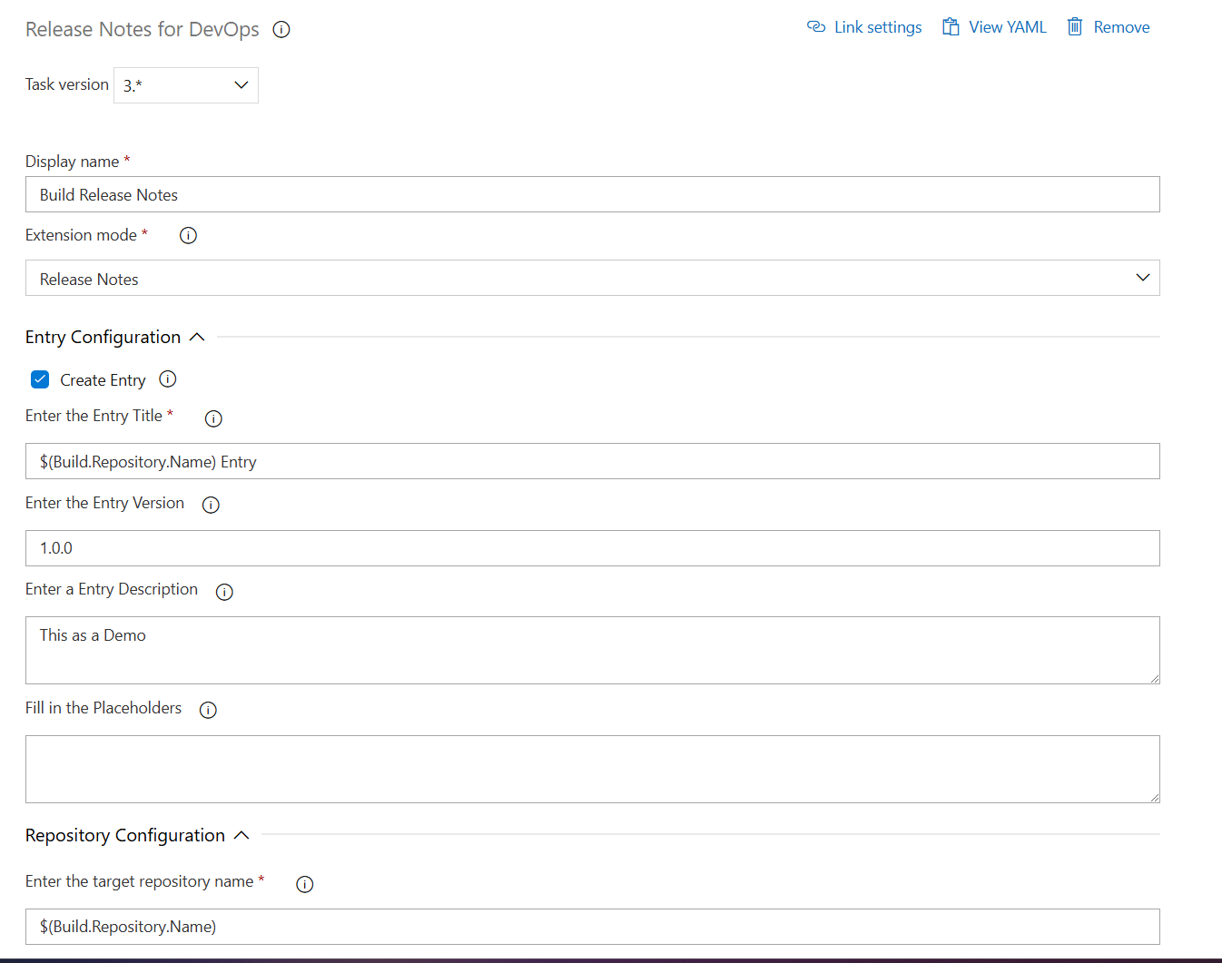Select the Entry Version field showing 1.0.0
This screenshot has width=1222, height=963.
point(590,547)
